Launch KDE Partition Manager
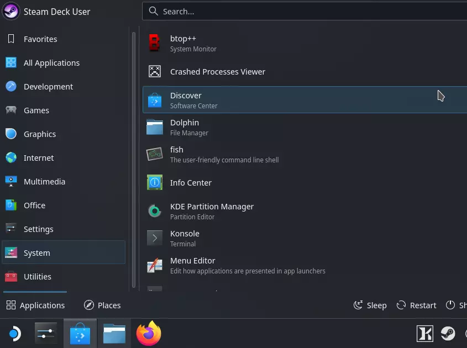This screenshot has width=467, height=348. point(305,211)
